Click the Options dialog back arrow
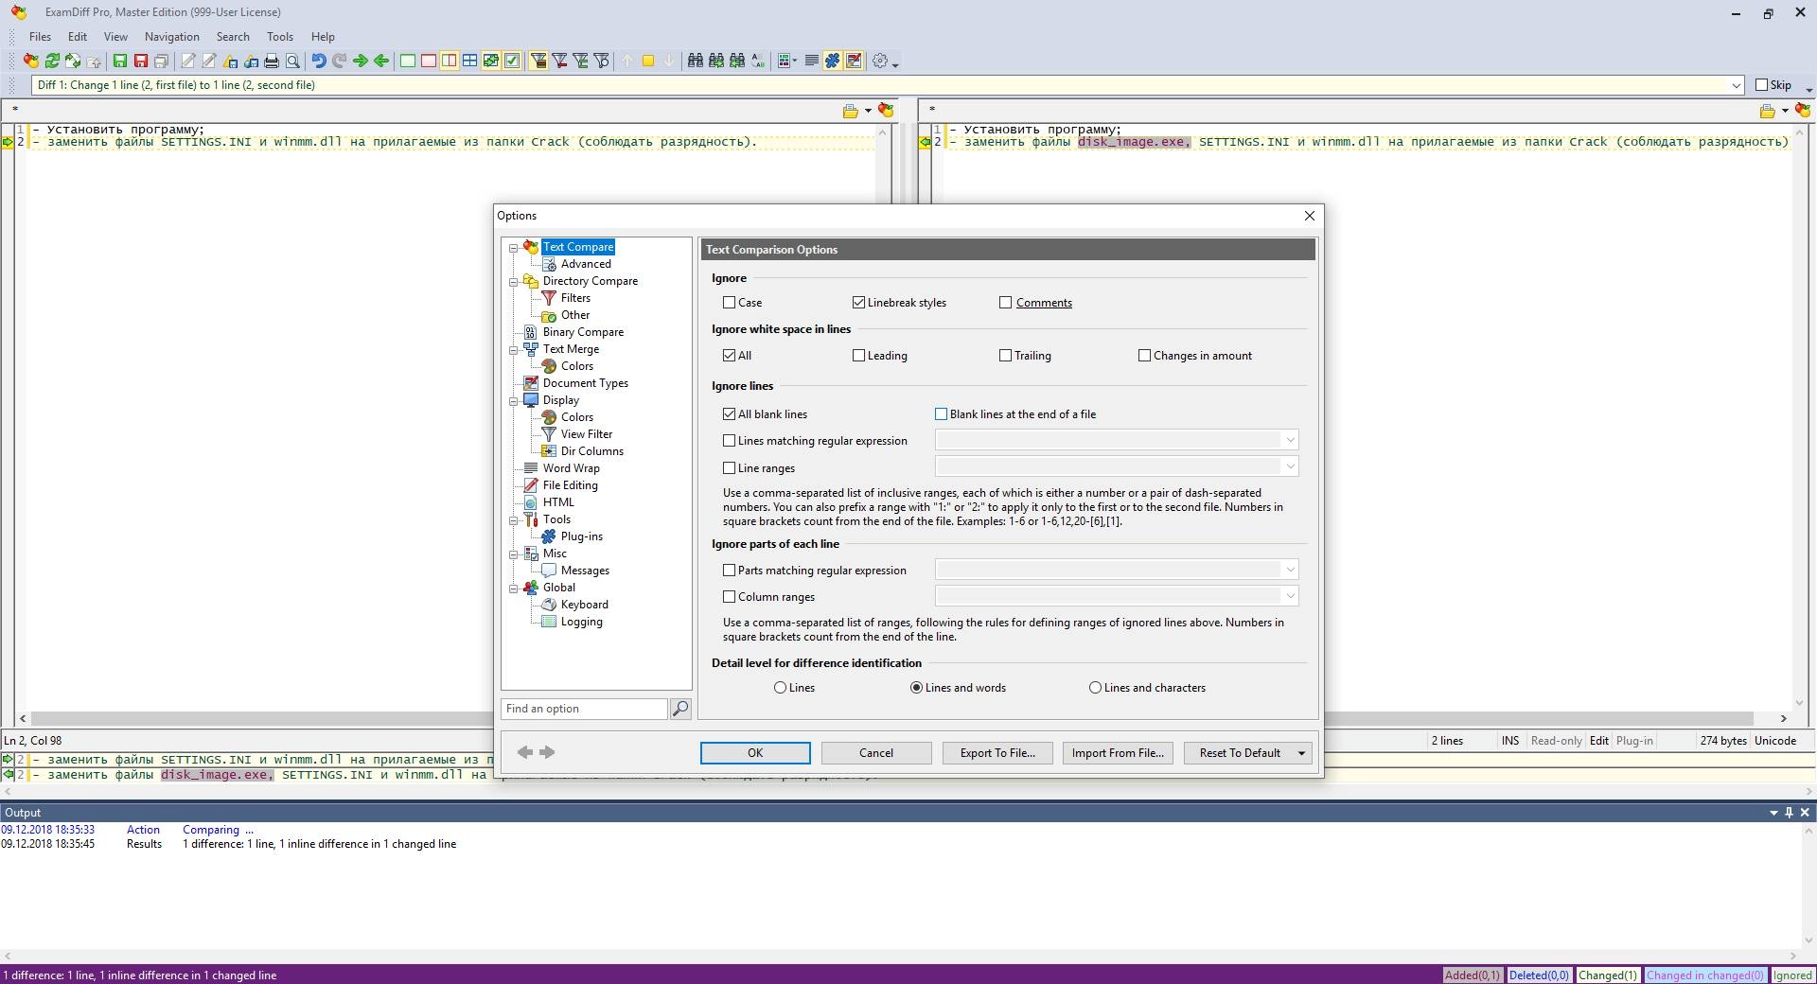This screenshot has height=984, width=1817. [525, 752]
